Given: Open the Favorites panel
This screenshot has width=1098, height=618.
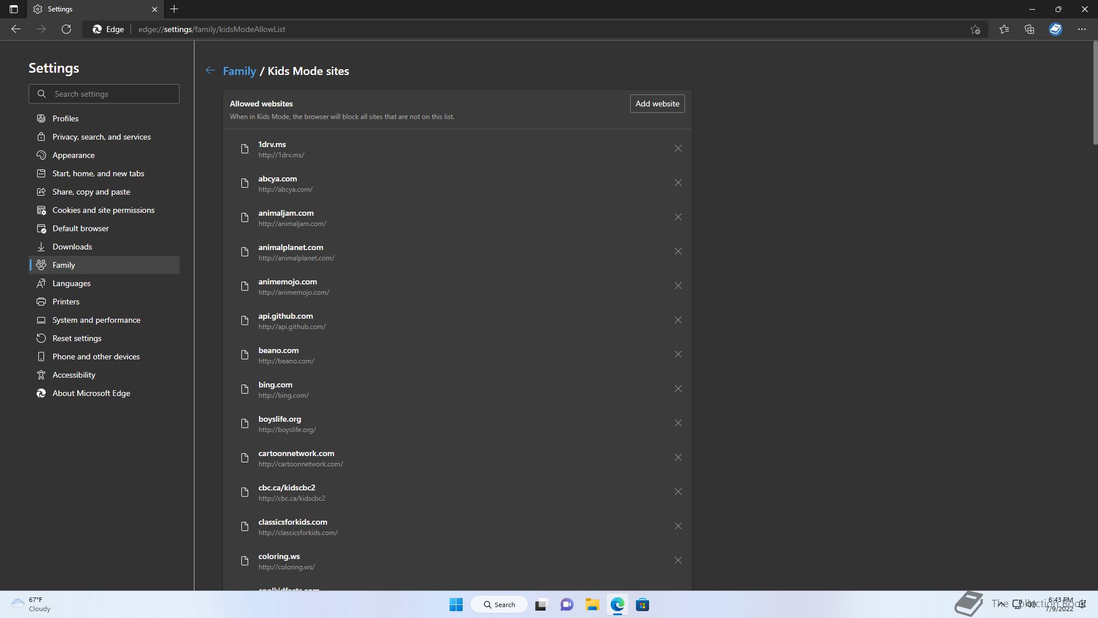Looking at the screenshot, I should 1004,29.
